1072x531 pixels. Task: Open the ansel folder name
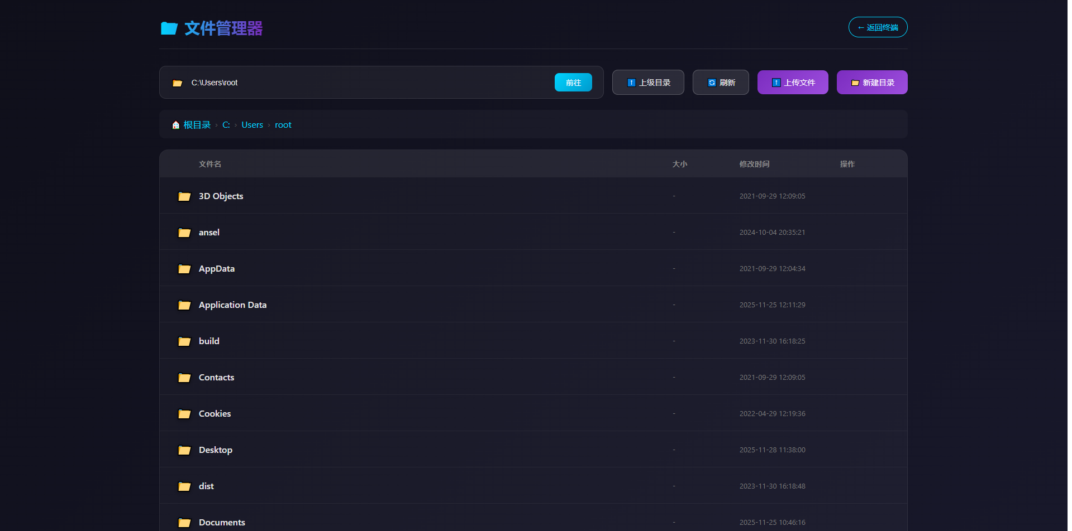coord(209,233)
